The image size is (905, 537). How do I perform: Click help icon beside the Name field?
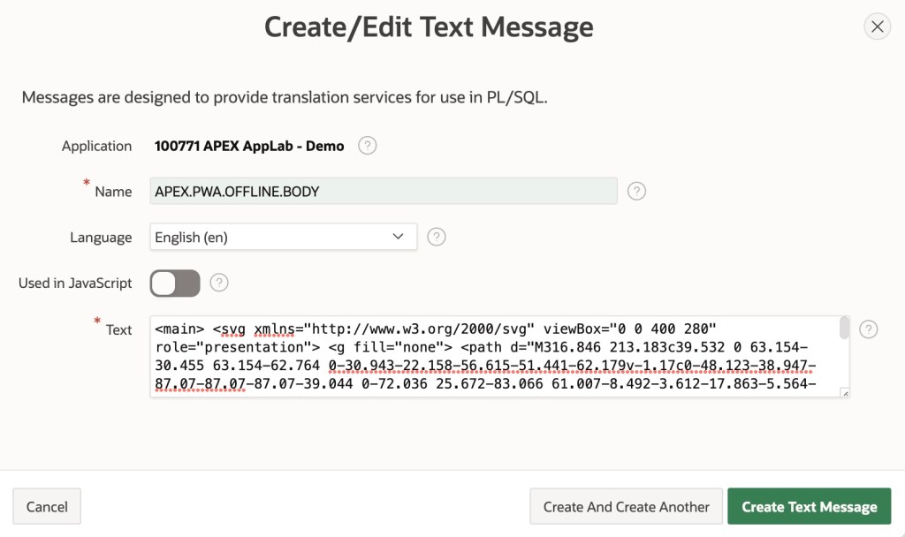pos(636,192)
